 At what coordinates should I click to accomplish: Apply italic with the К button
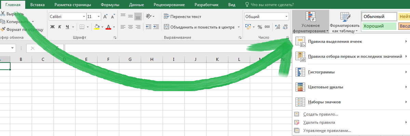(x=60, y=27)
